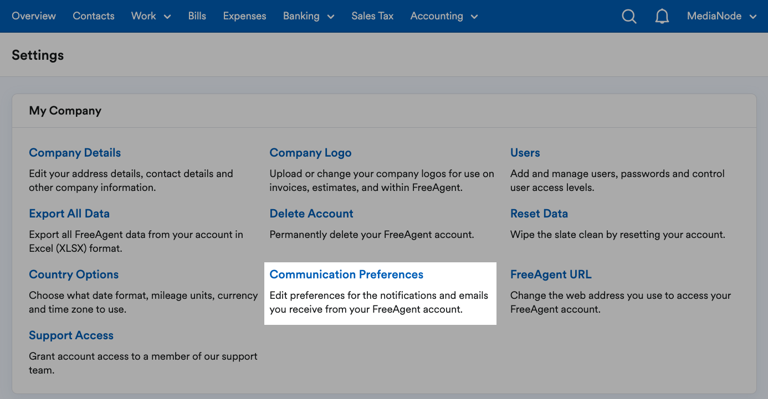Open the search magnifier icon
Image resolution: width=768 pixels, height=399 pixels.
point(629,17)
